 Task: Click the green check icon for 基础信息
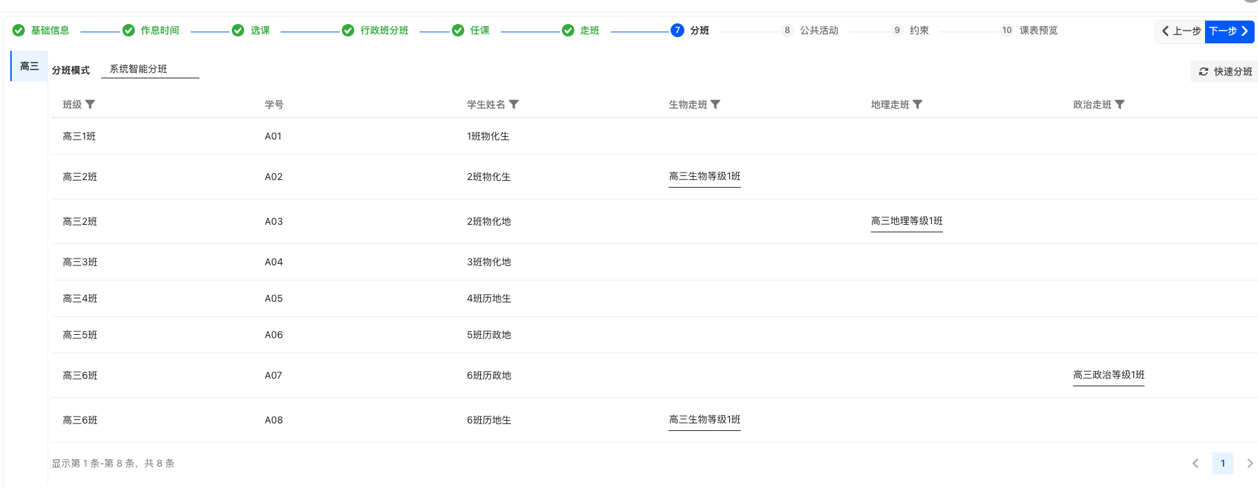(19, 30)
